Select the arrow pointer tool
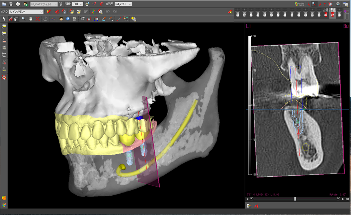Image resolution: width=351 pixels, height=215 pixels. point(4,19)
